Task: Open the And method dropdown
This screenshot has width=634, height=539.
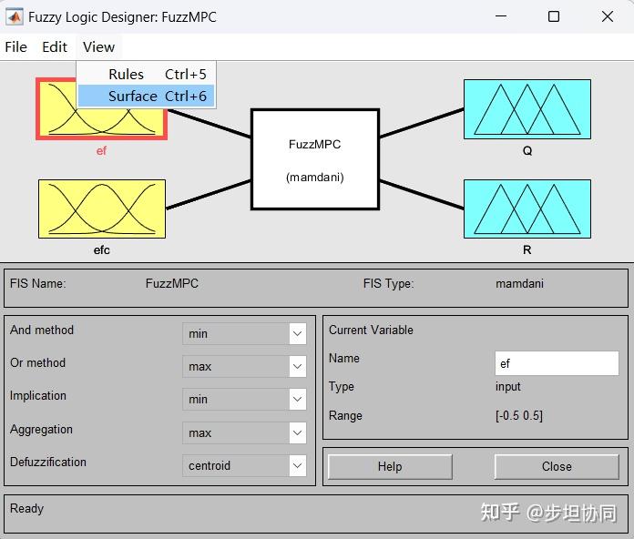Action: pos(244,334)
